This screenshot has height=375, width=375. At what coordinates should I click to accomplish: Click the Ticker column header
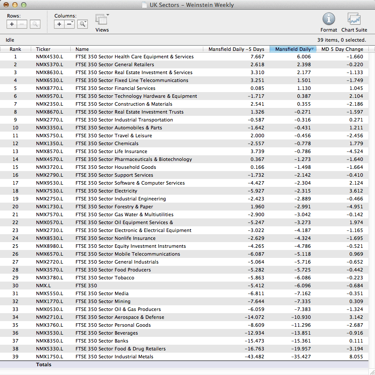tap(43, 49)
